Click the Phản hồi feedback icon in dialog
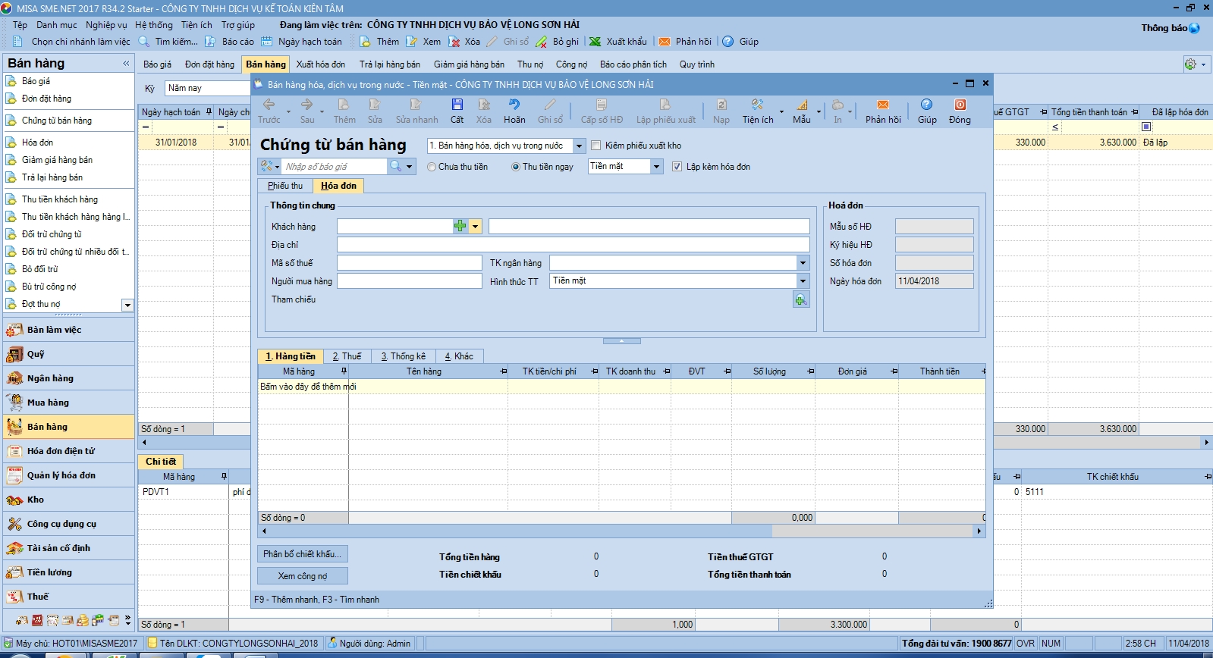This screenshot has height=658, width=1213. click(x=883, y=105)
